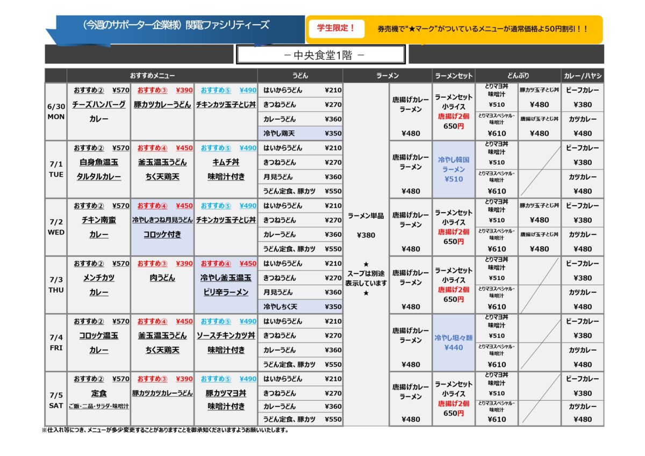
Task: Click the ※仕入れ等につき footnote at bottom
Action: click(165, 430)
